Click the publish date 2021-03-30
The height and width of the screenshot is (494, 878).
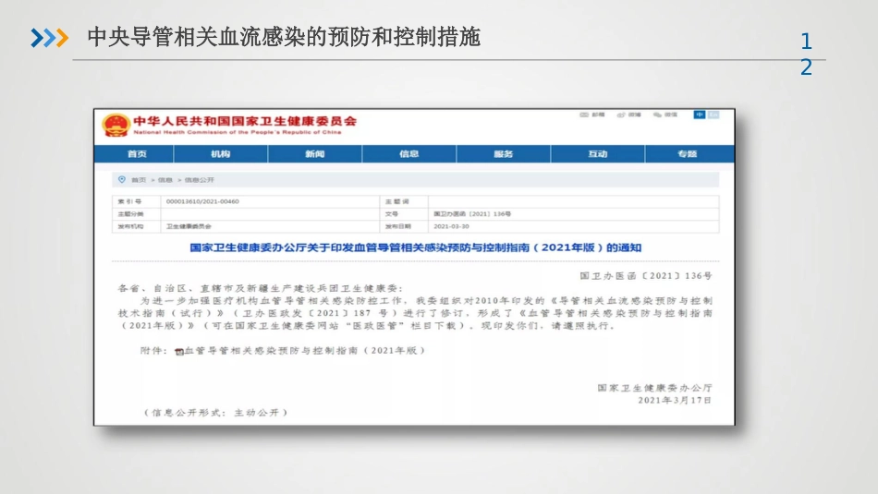click(451, 226)
